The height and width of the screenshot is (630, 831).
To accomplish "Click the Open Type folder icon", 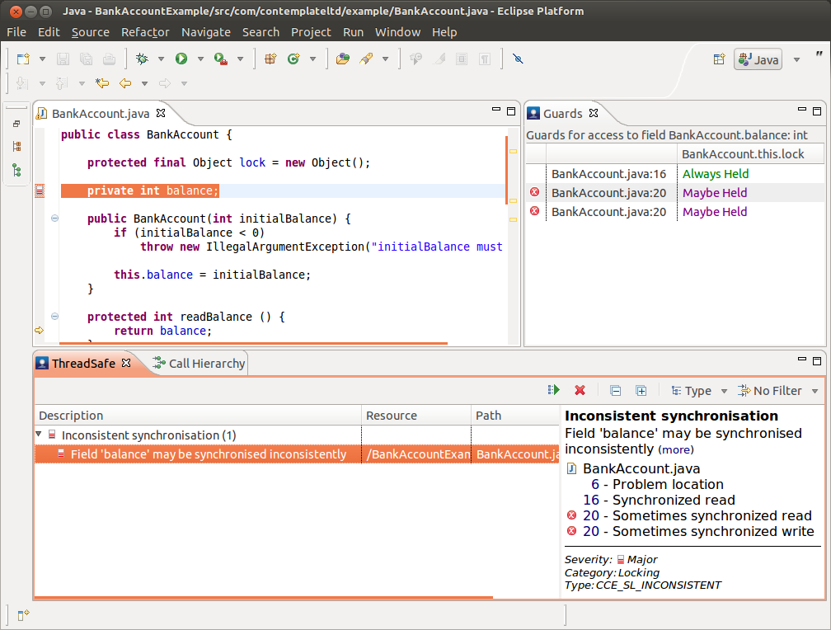I will click(x=343, y=59).
